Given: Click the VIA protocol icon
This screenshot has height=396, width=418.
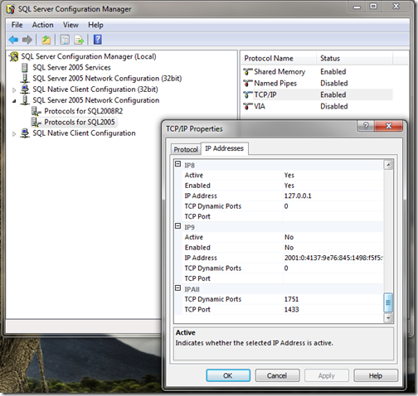Looking at the screenshot, I should click(x=248, y=106).
